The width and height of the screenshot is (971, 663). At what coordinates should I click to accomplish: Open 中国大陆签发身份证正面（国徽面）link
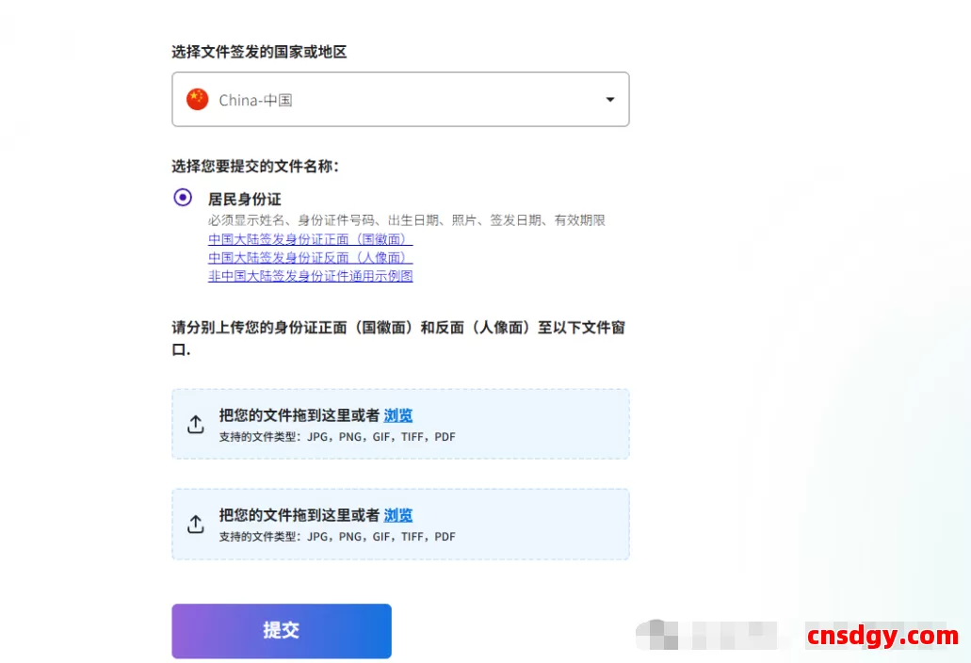(311, 238)
